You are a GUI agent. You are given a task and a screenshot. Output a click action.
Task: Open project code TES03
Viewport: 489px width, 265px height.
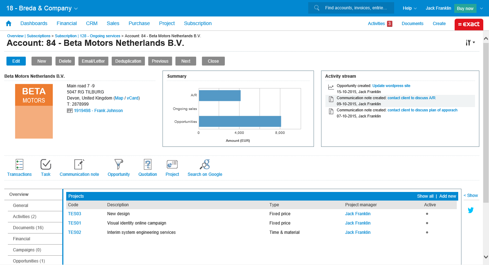click(74, 214)
